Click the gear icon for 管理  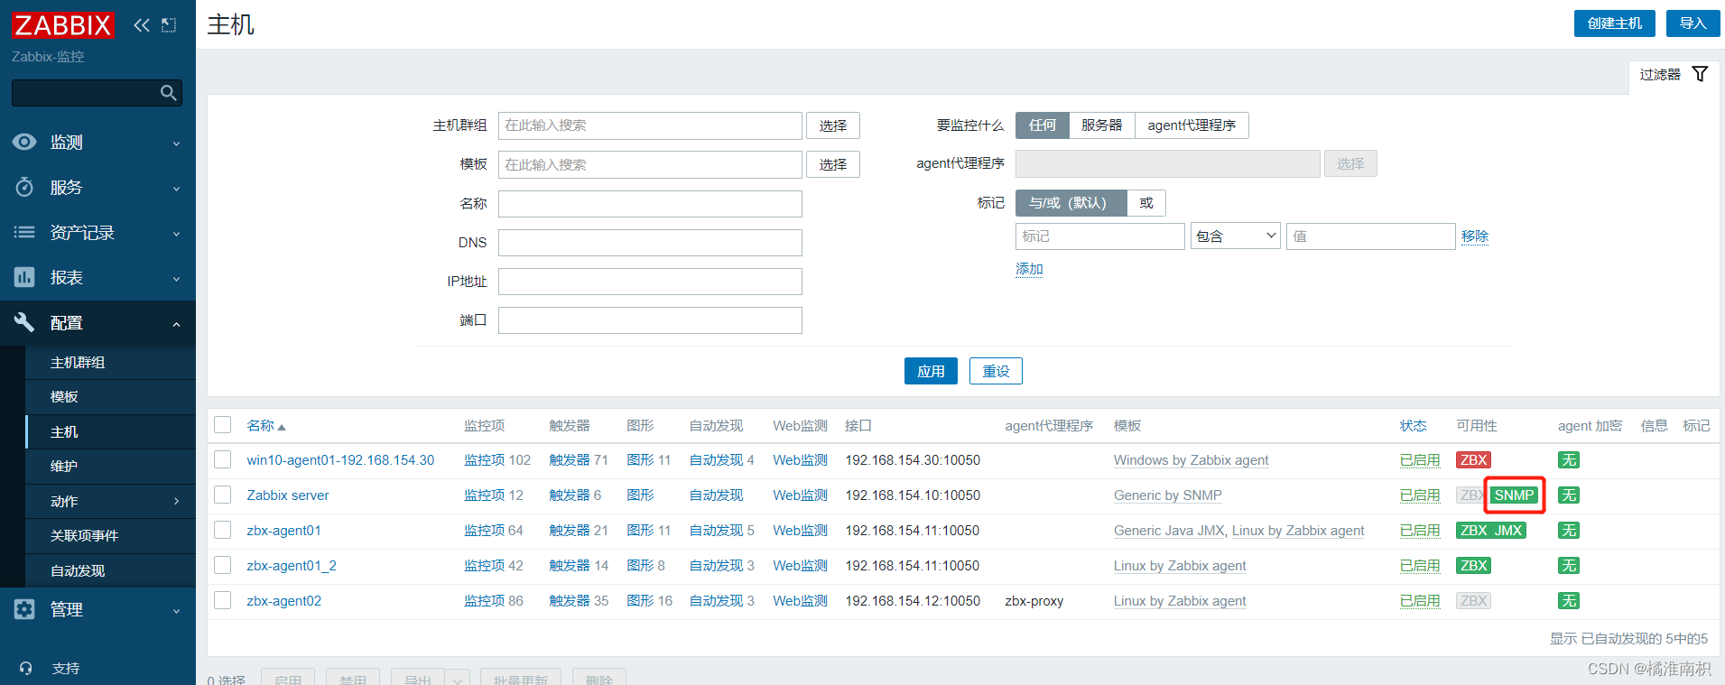[24, 609]
